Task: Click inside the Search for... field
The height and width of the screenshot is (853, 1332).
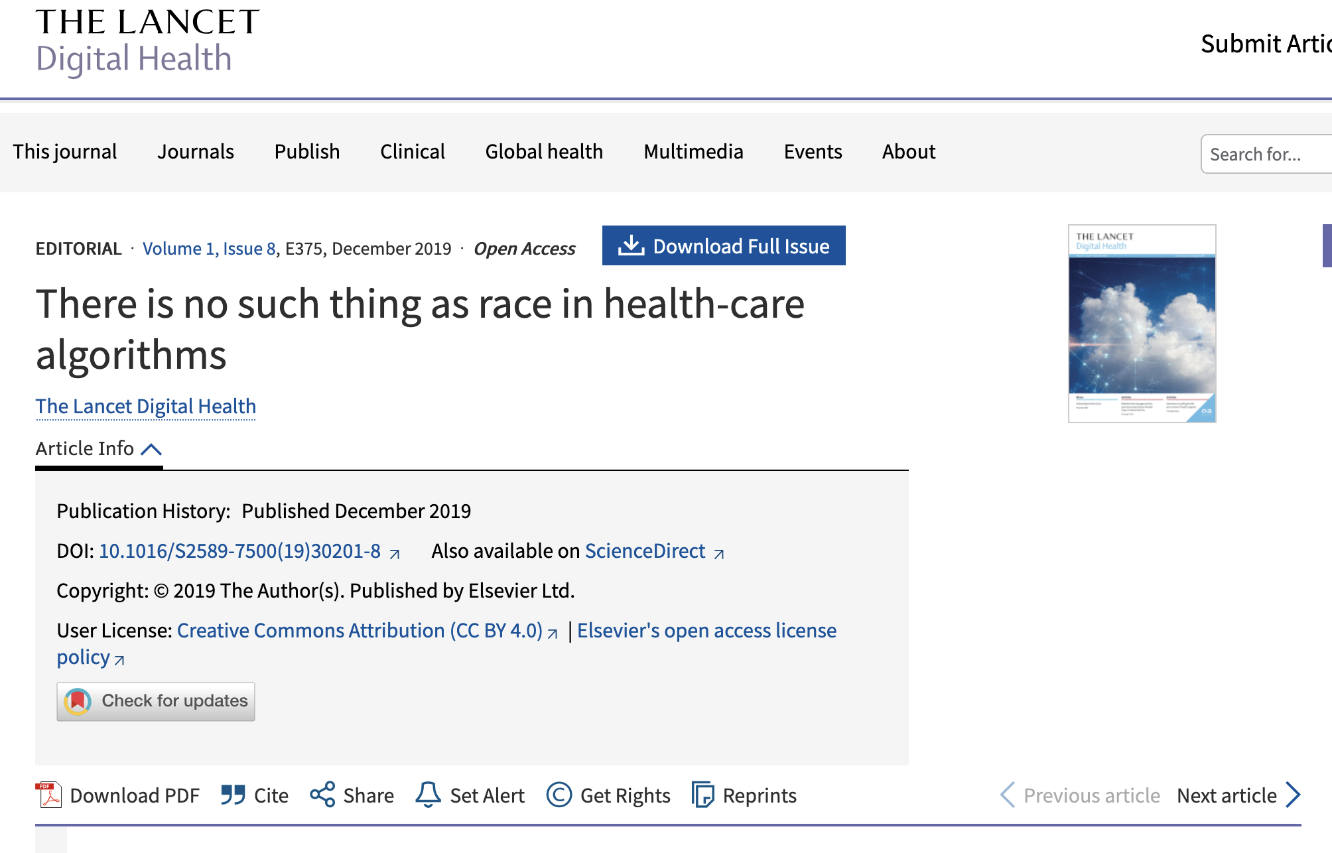Action: [1266, 154]
